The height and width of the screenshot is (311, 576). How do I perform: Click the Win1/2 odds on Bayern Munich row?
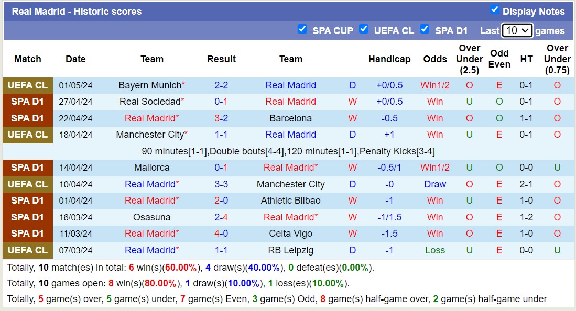pos(435,85)
